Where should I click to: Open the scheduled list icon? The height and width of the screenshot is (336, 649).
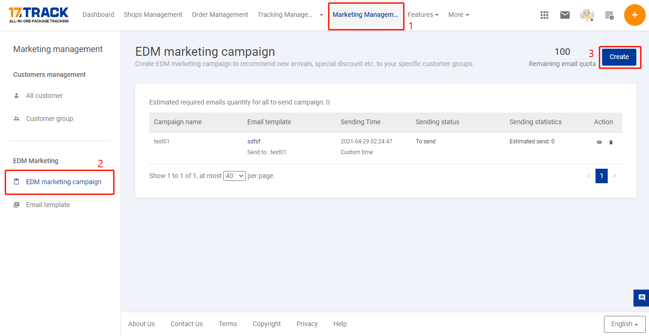[x=609, y=15]
